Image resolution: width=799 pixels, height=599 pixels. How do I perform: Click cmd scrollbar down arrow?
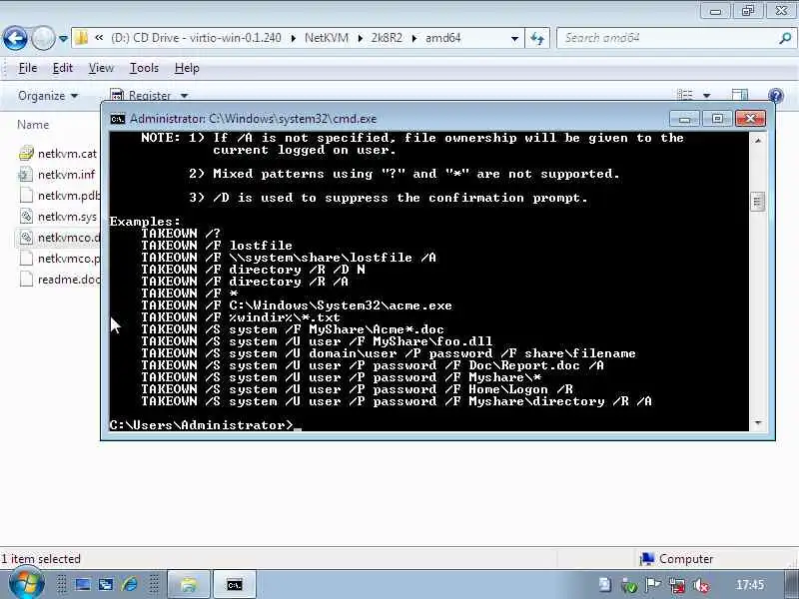click(758, 423)
